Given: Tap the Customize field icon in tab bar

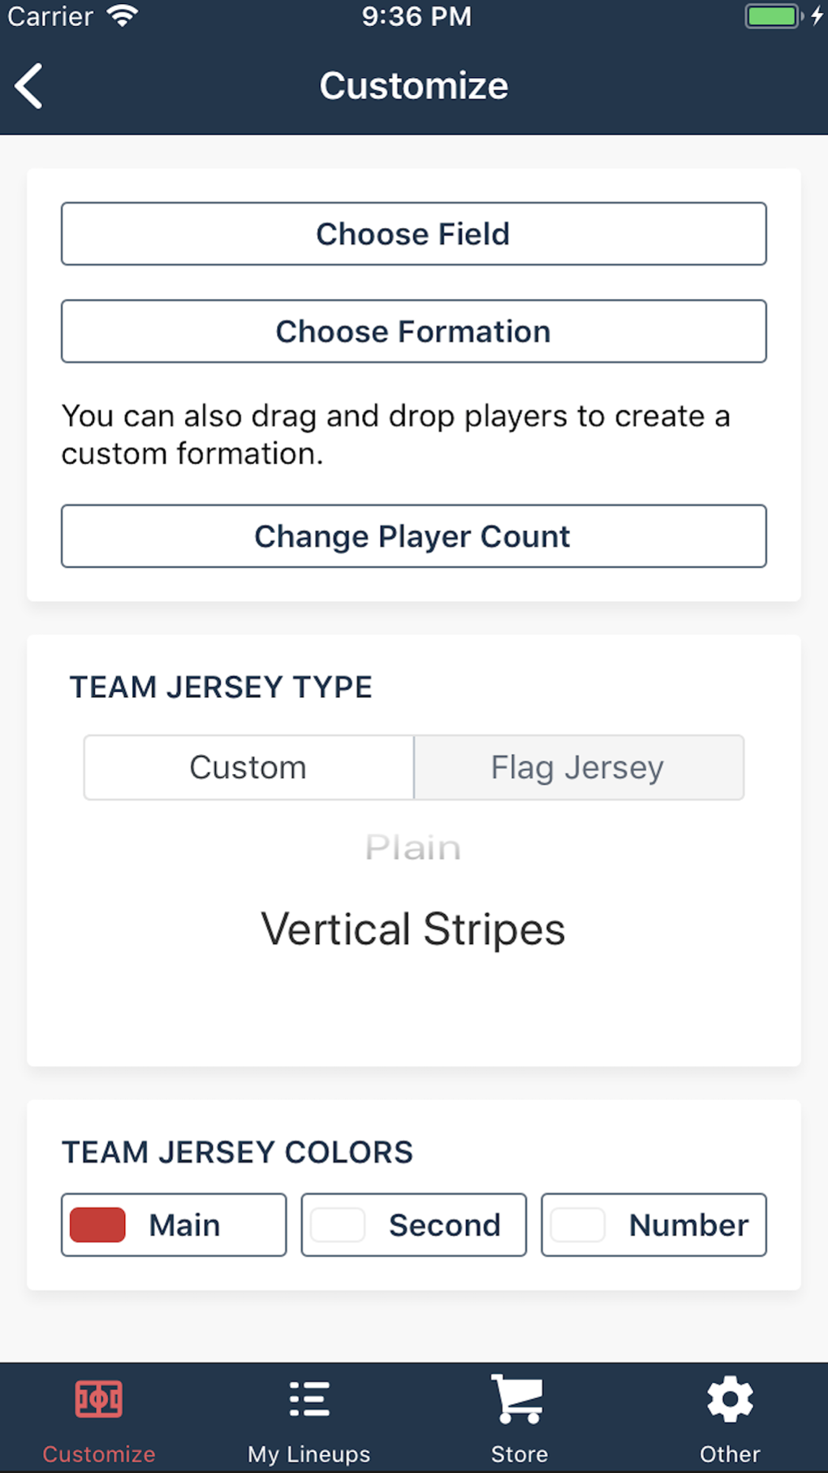Looking at the screenshot, I should coord(99,1399).
